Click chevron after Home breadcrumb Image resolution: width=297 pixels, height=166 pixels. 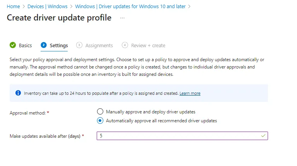pyautogui.click(x=24, y=7)
